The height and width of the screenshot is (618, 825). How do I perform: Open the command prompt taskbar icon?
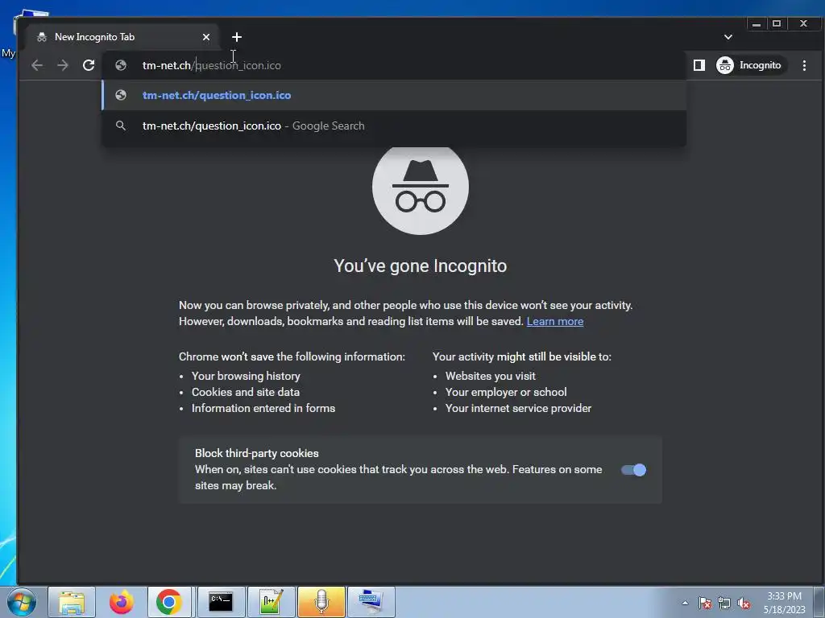coord(221,602)
